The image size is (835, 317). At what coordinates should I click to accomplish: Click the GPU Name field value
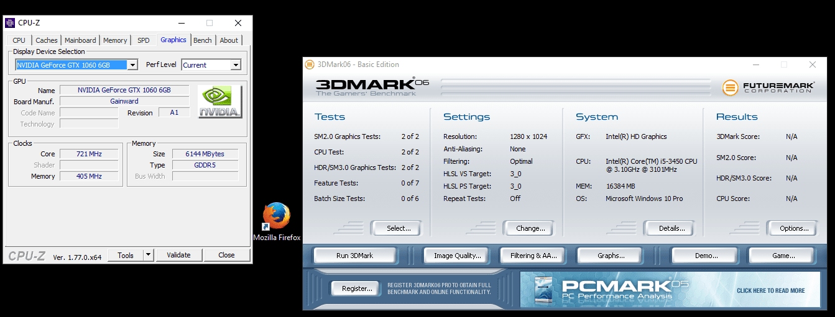point(124,90)
